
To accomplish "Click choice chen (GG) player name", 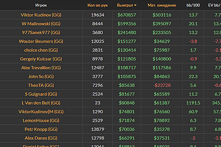I will point(41,50).
